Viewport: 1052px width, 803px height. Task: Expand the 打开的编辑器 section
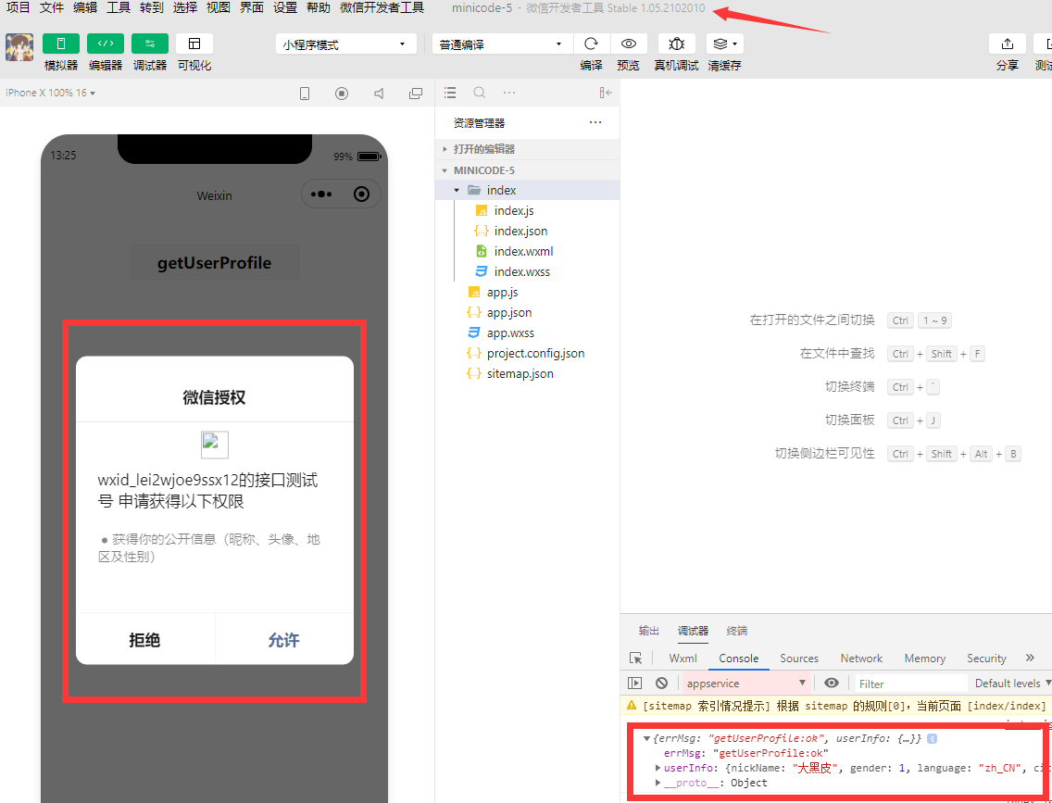point(527,149)
